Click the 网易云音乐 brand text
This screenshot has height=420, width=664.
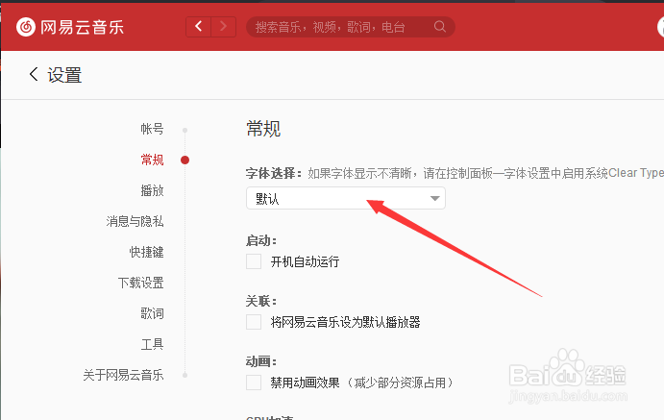click(x=82, y=28)
